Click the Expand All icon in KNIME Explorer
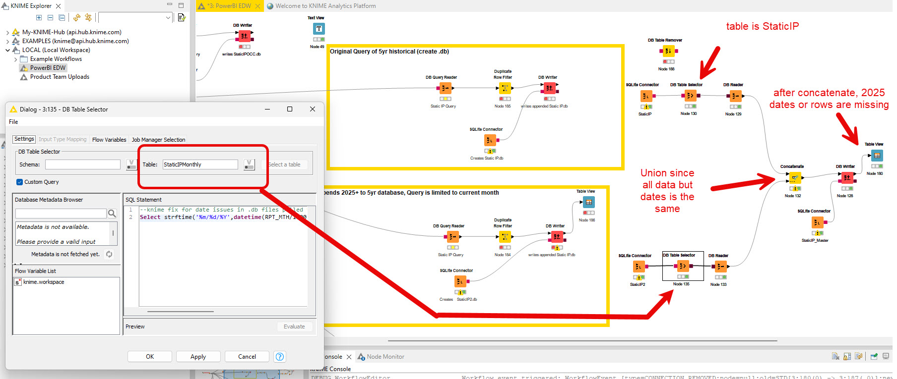 (x=39, y=18)
